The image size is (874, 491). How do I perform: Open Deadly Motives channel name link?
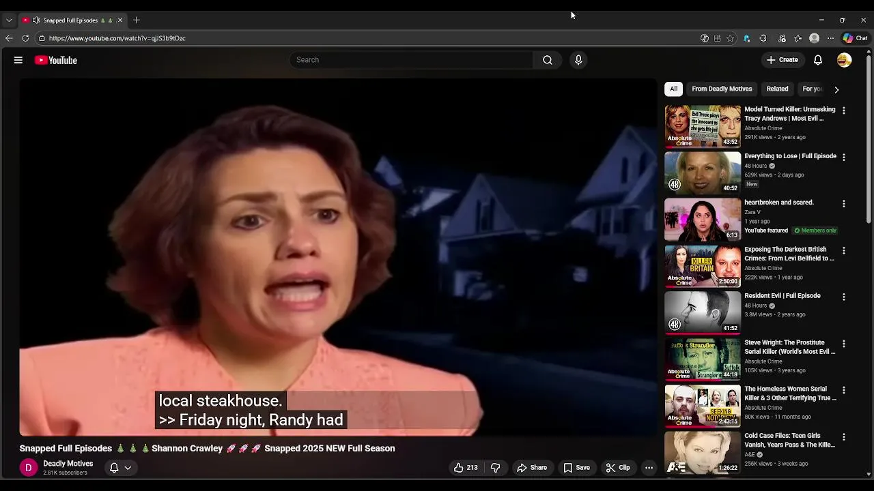(x=68, y=464)
